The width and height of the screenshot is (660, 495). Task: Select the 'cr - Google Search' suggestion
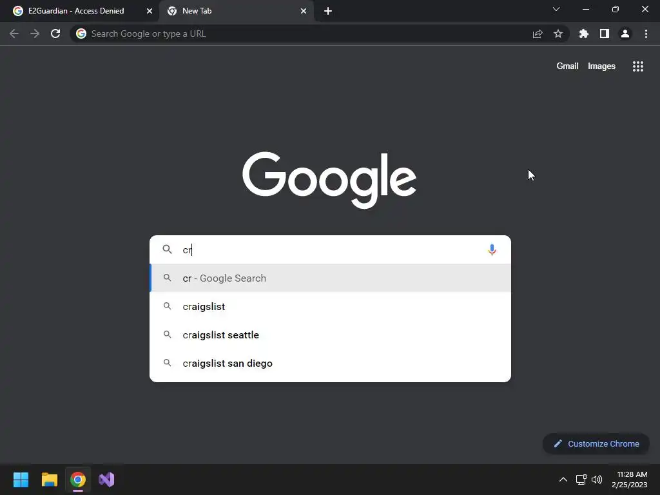coord(331,278)
